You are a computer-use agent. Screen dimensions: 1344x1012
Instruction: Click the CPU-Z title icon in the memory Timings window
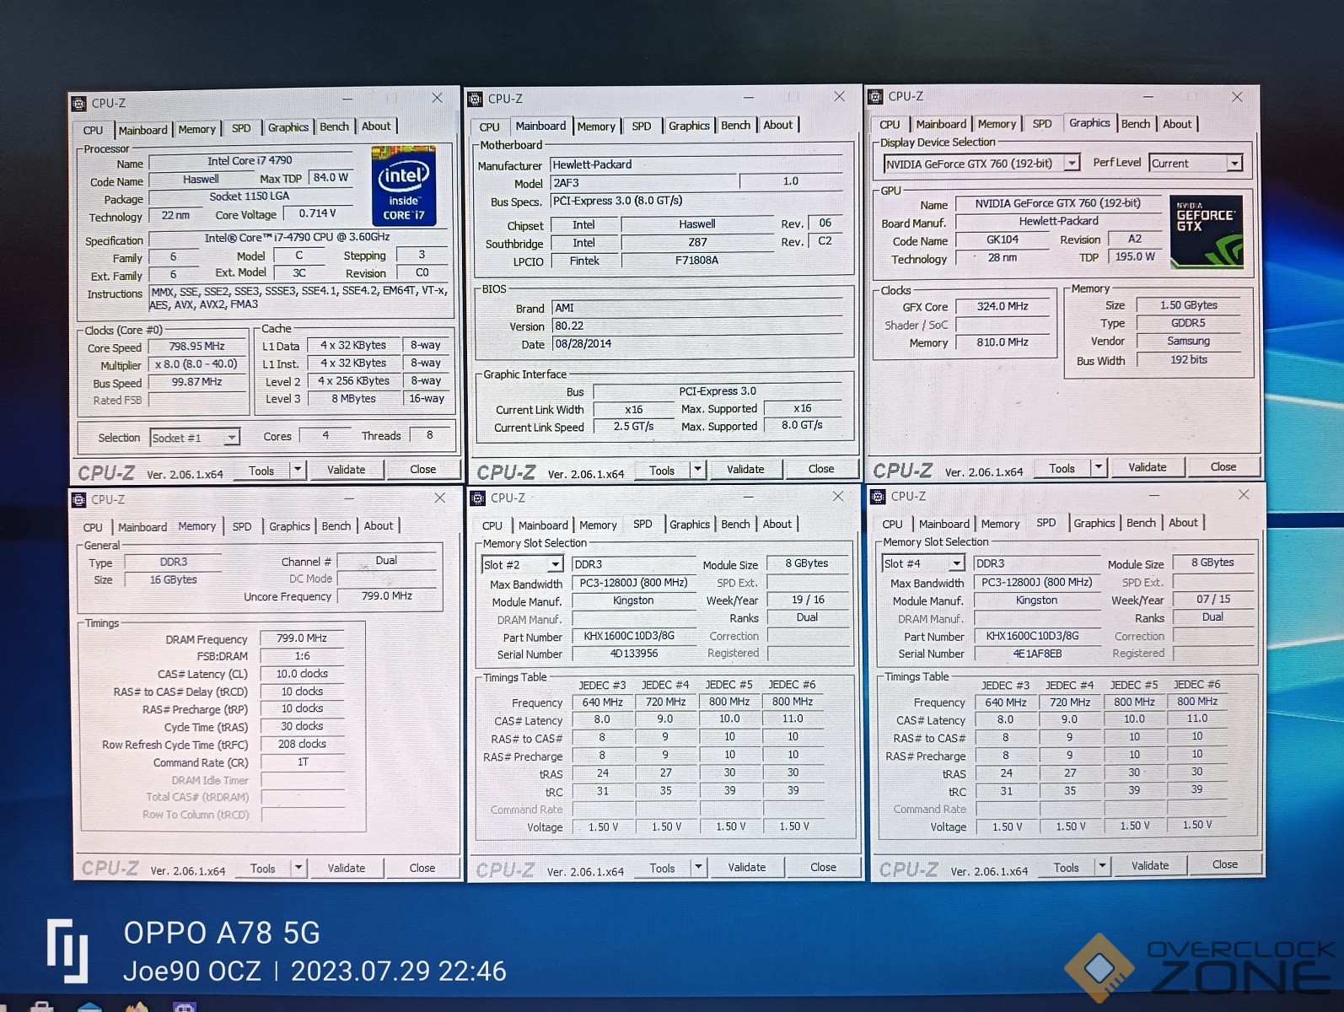79,500
